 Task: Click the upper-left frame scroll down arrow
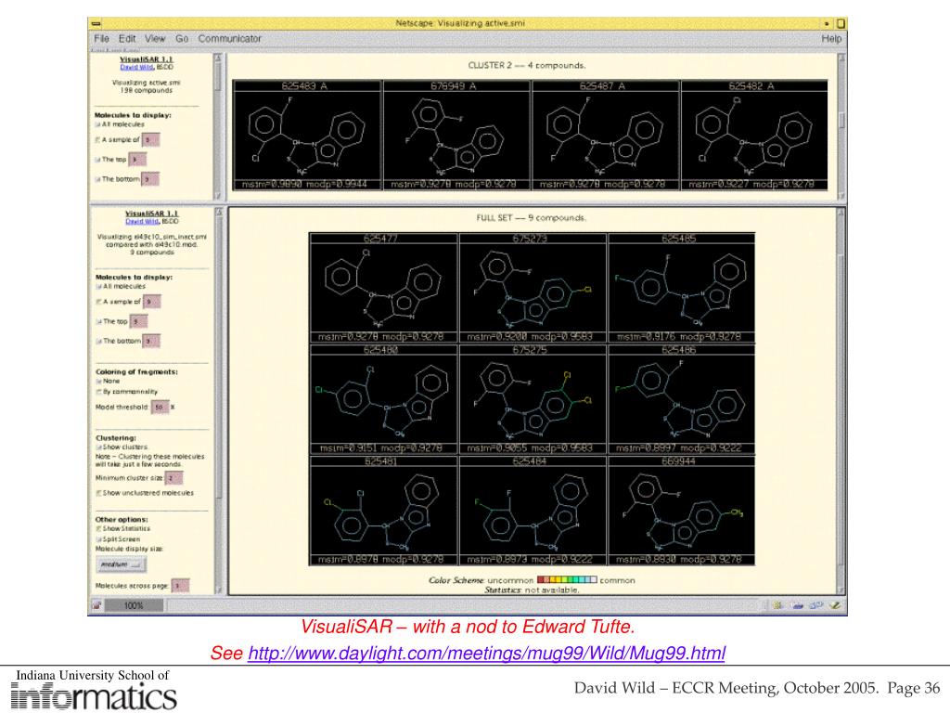(x=218, y=196)
